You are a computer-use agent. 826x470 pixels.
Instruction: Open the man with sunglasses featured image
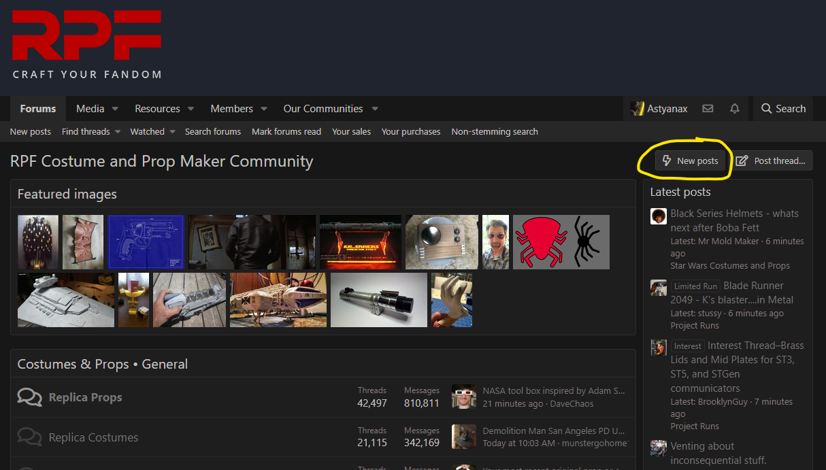[x=496, y=242]
